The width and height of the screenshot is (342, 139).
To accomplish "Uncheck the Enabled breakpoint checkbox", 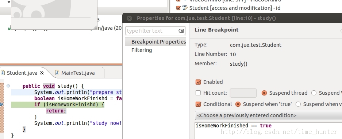I will [x=198, y=82].
